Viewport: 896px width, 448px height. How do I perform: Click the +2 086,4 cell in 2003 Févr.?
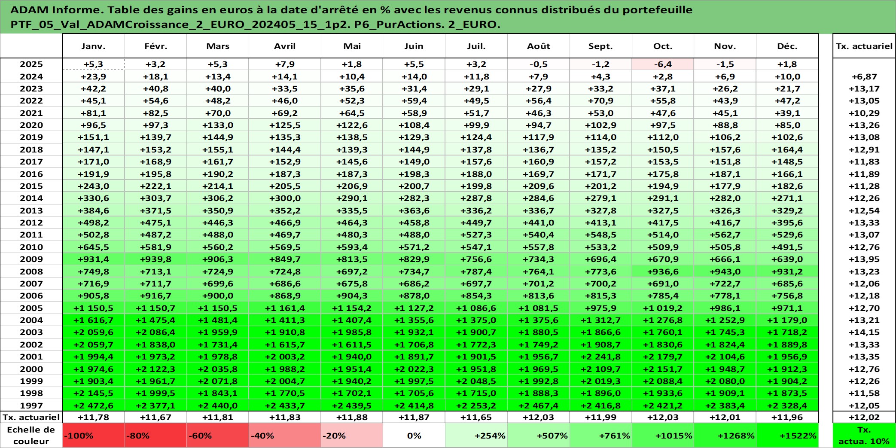click(x=155, y=332)
